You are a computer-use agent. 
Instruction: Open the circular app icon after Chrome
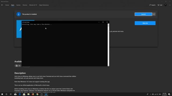tap(42, 94)
